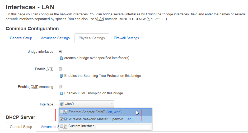The image size is (248, 133).
Task: Open the Advanced Settings tab
Action: pos(55,38)
